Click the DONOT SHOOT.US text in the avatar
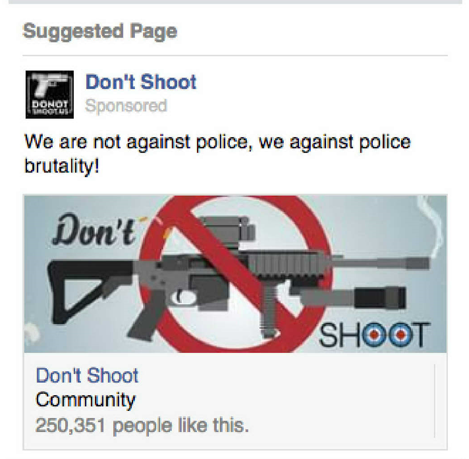Image resolution: width=469 pixels, height=459 pixels. point(50,107)
